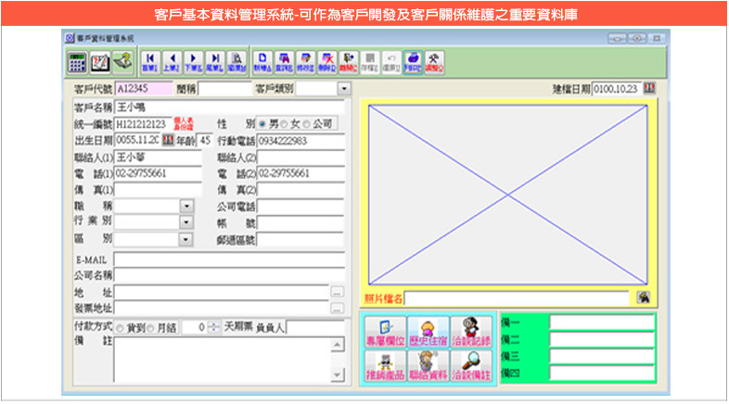
Task: Click the calculator icon in the toolbar
Action: pyautogui.click(x=78, y=62)
